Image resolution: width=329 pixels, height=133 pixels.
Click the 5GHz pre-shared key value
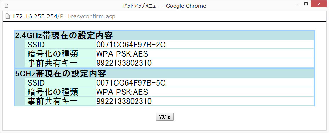(124, 102)
